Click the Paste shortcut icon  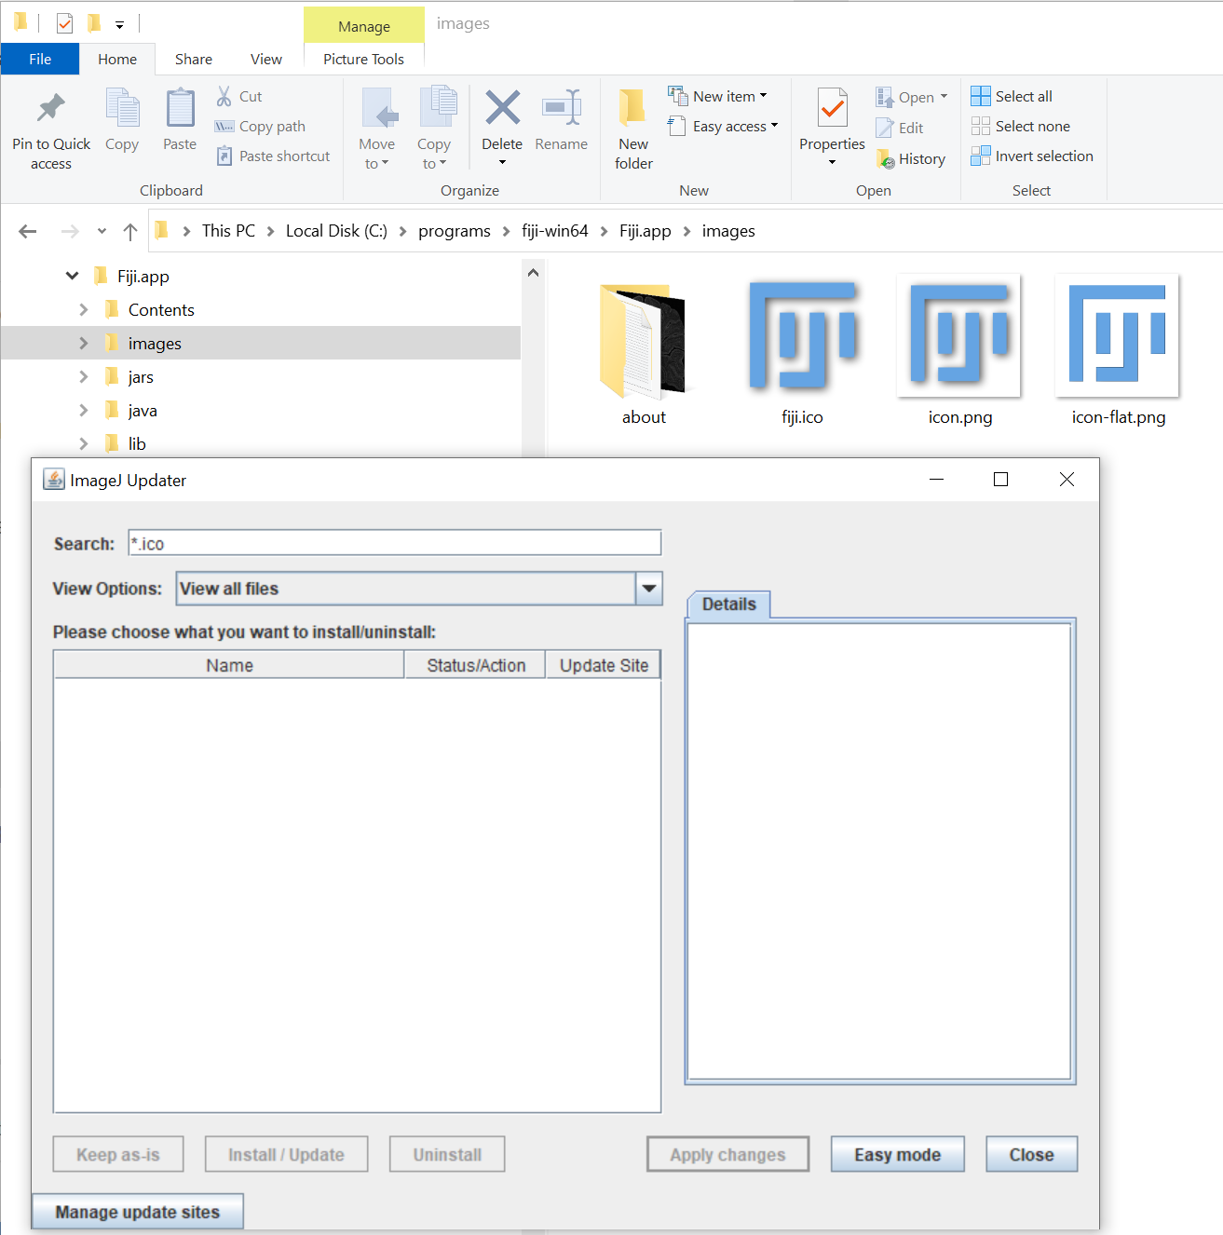224,156
